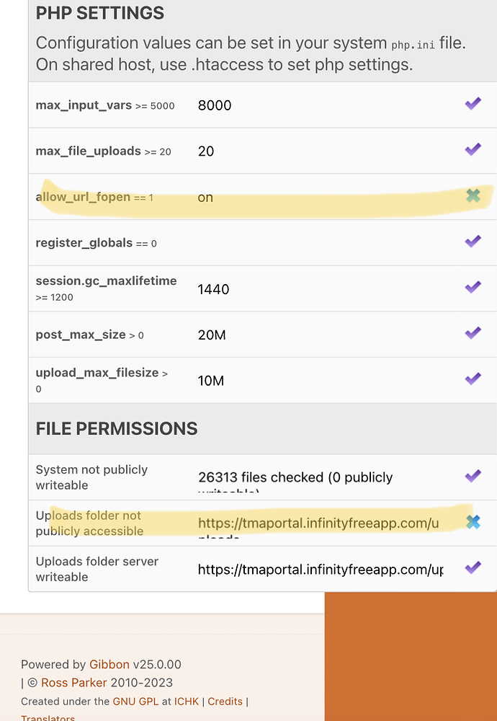Screen dimensions: 497x721
Task: Open the Gibbon homepage link
Action: tap(109, 664)
